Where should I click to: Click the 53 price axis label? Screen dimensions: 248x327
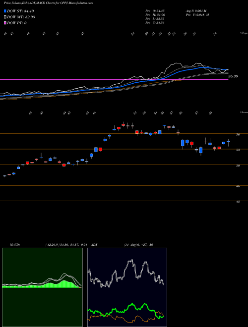point(238,150)
